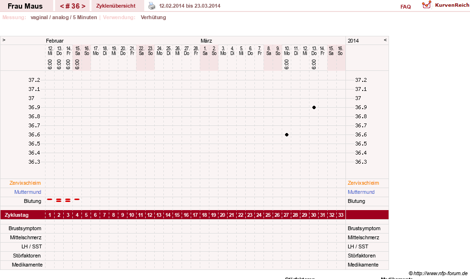Click the left Blutung row label
Viewport: 470px width, 279px height.
33,201
